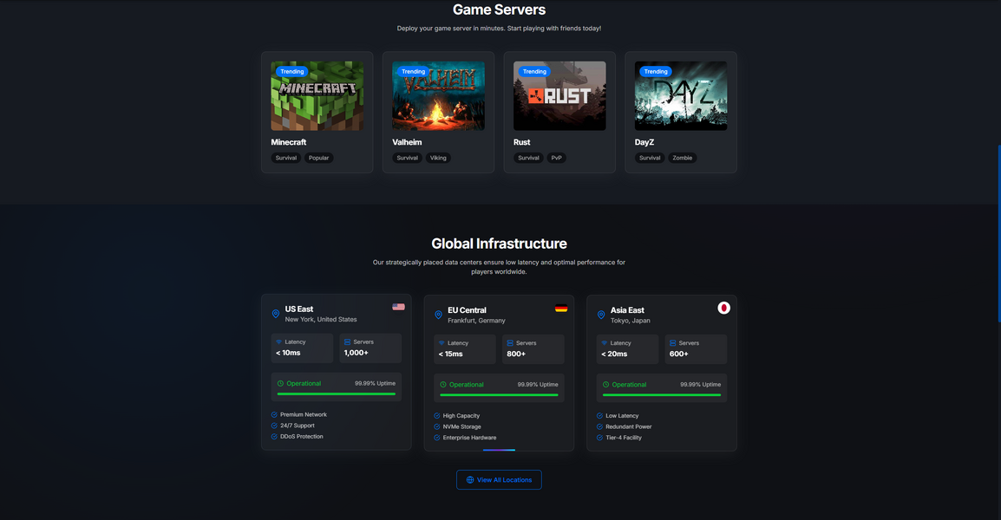Click the Latency signal icon in US East card
Screen dimensions: 1001x520
pos(279,342)
